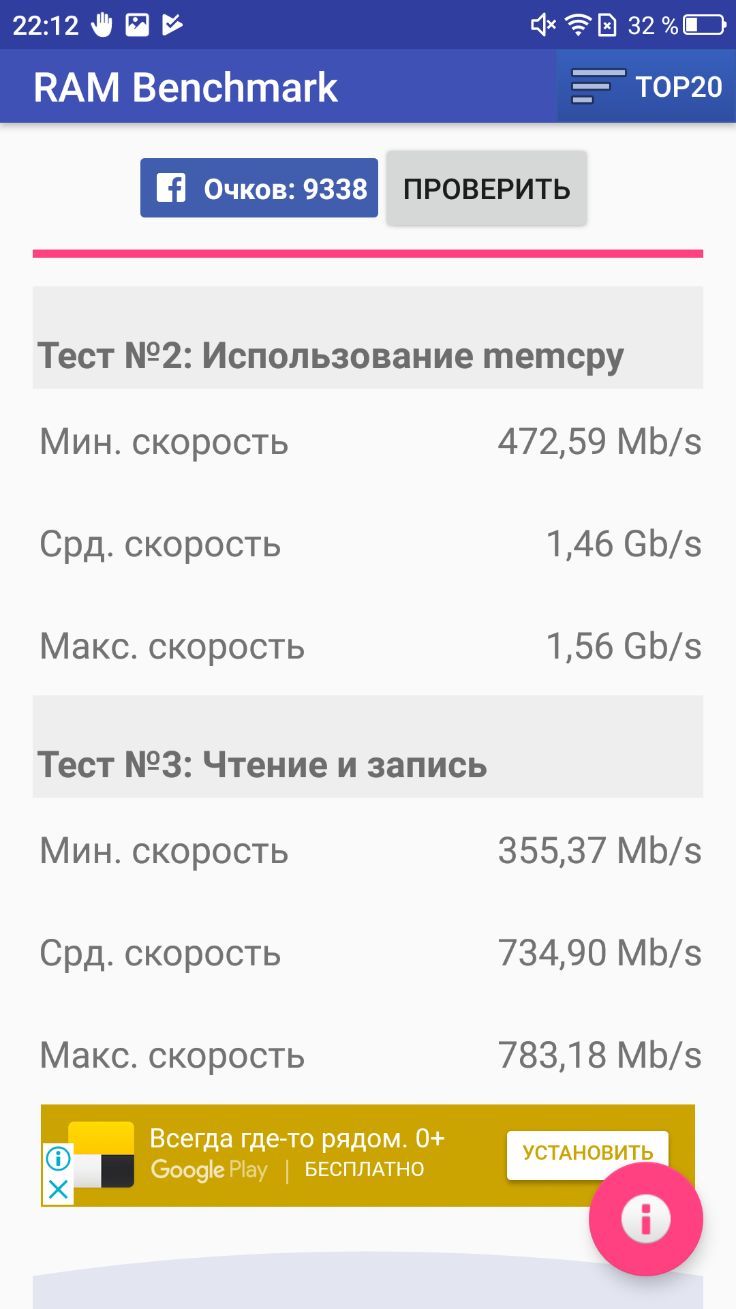Image resolution: width=736 pixels, height=1309 pixels.
Task: Click the Google Play ad text
Action: (209, 1169)
